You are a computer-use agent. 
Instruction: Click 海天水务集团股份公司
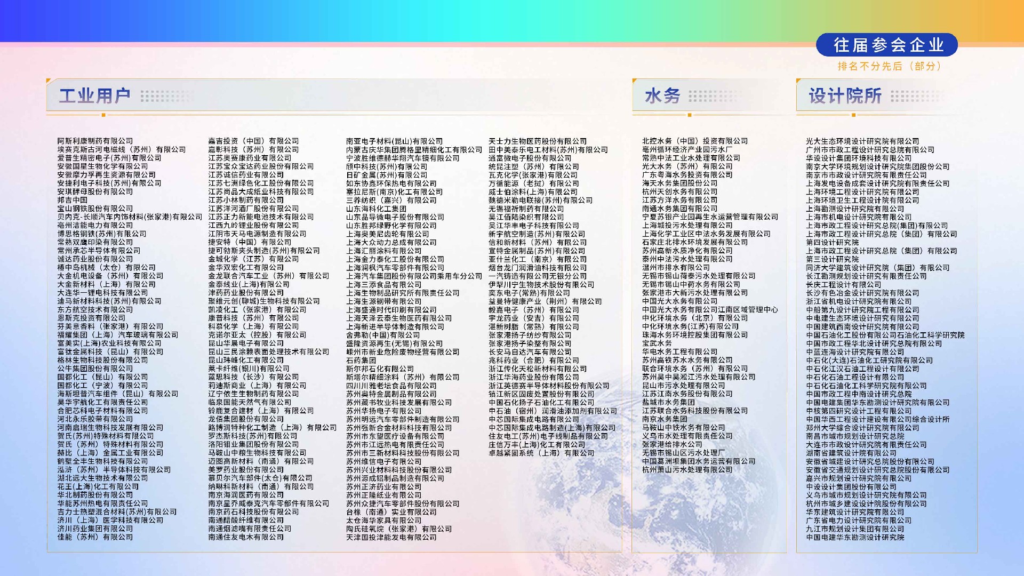click(681, 183)
